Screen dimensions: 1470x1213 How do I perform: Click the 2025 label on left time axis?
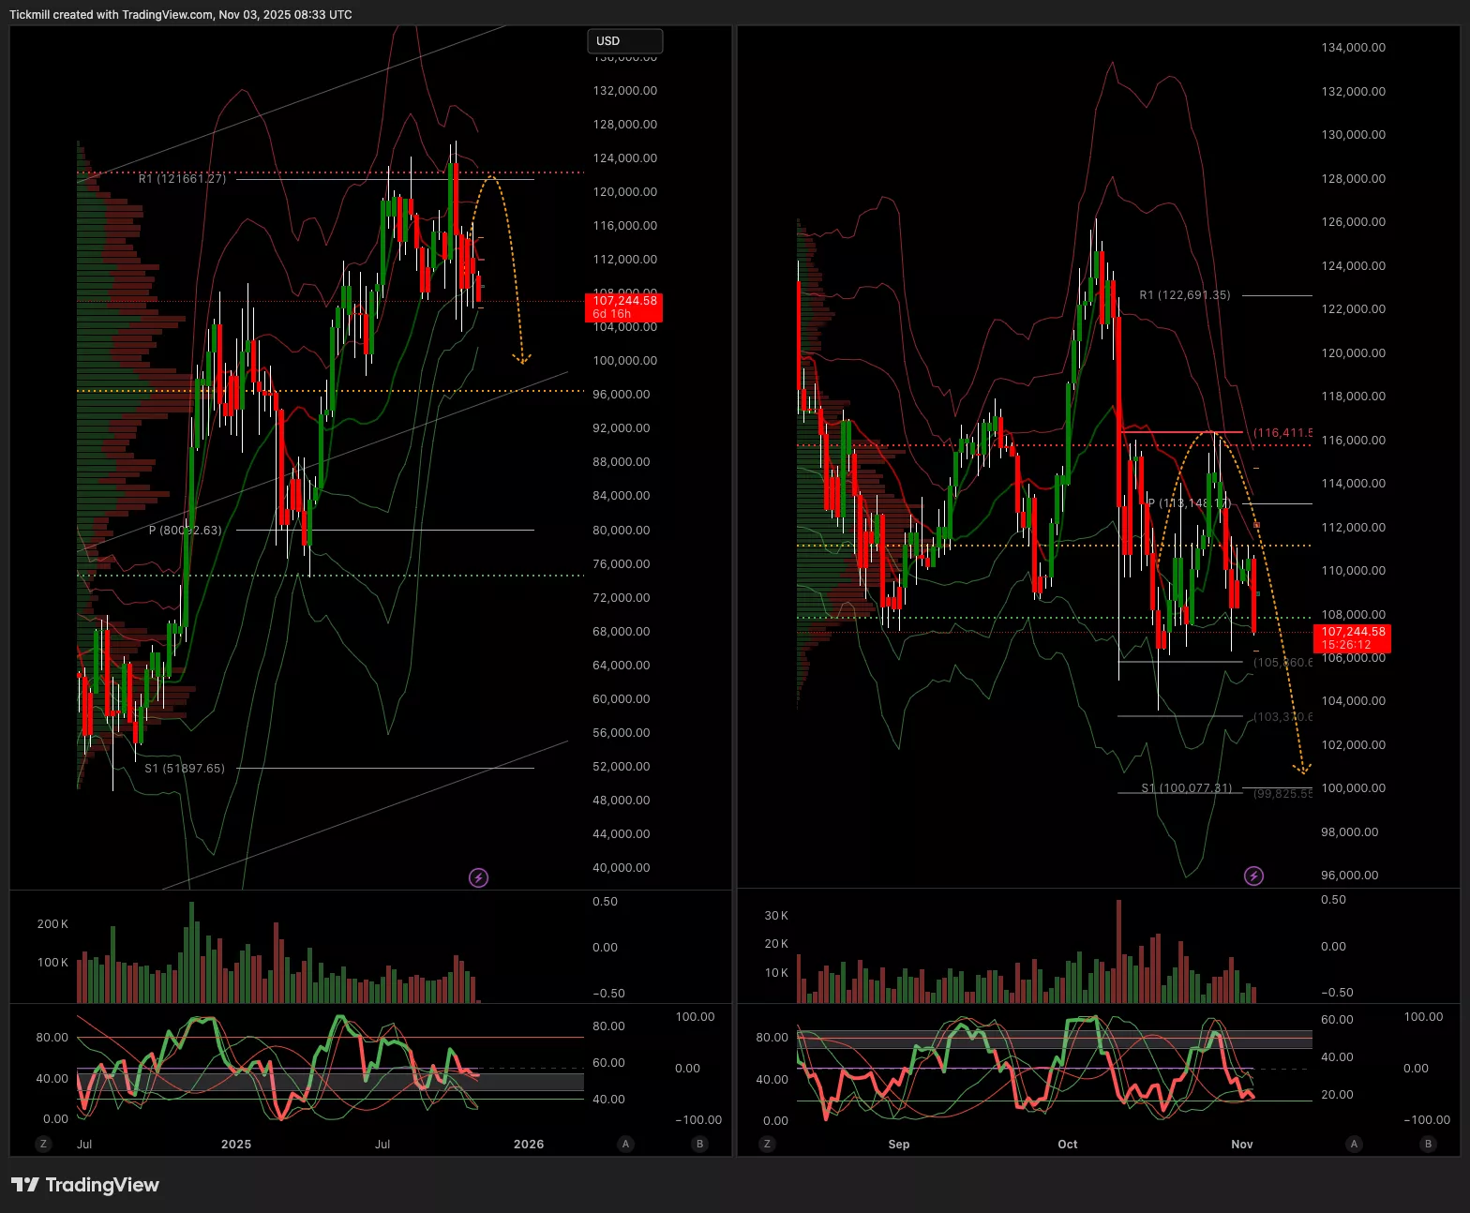pos(236,1144)
